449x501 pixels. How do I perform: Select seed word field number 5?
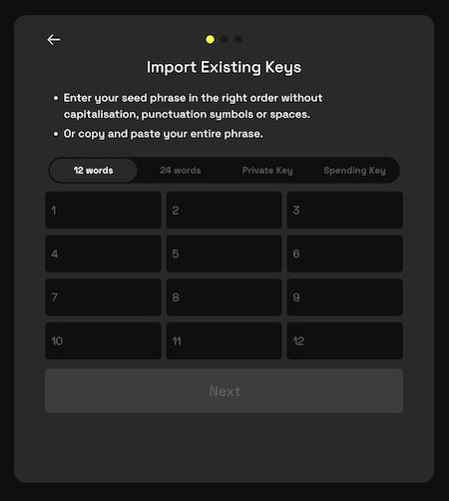click(224, 253)
